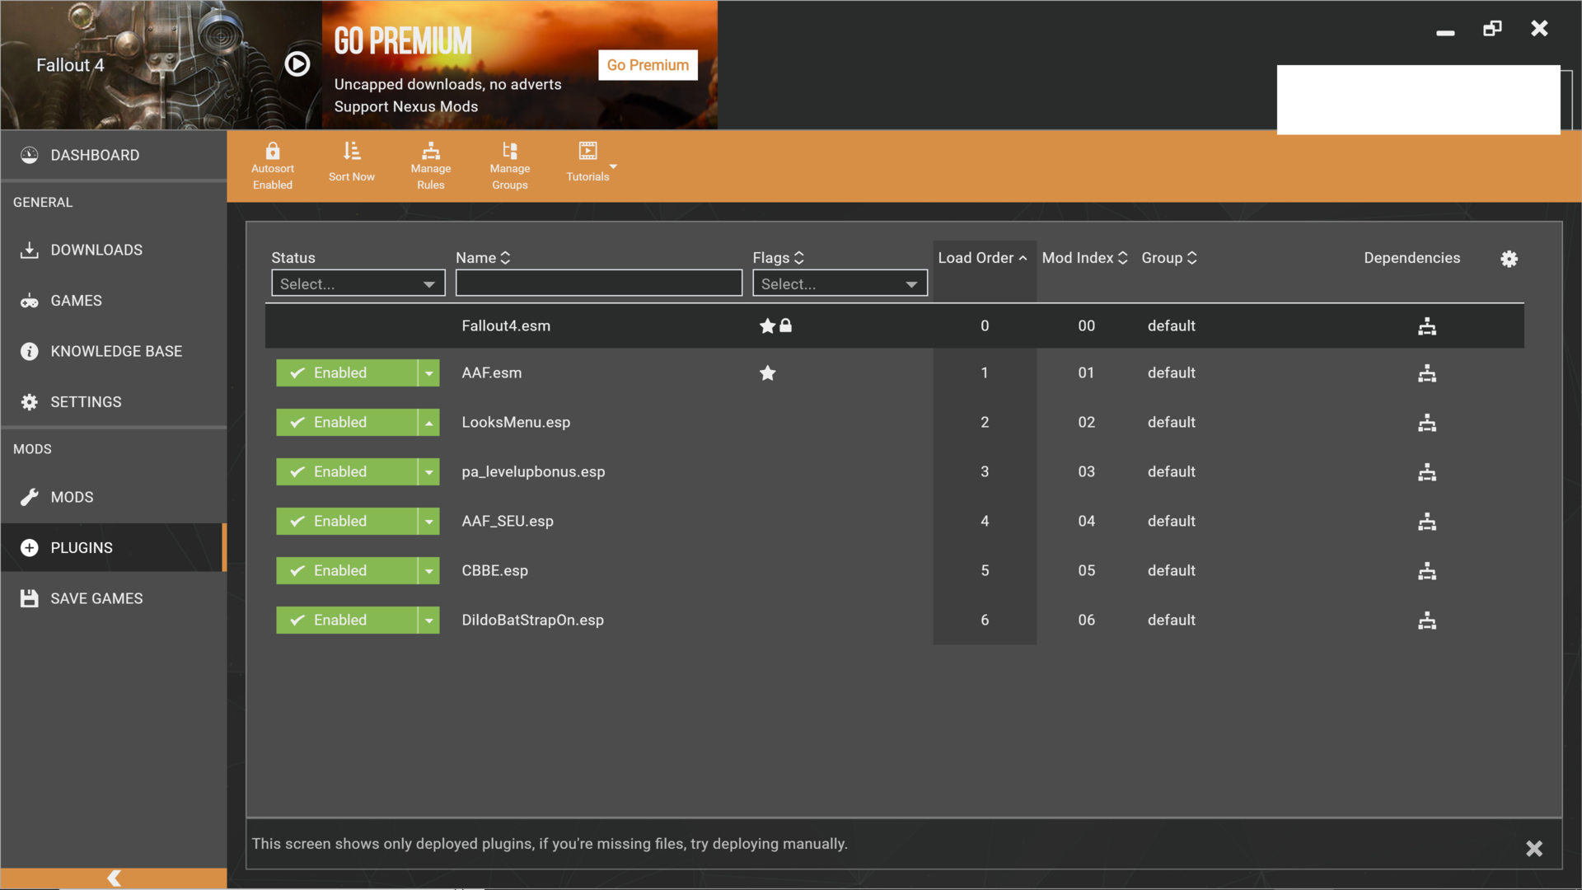Open Save Games in sidebar
The image size is (1582, 890).
[114, 598]
